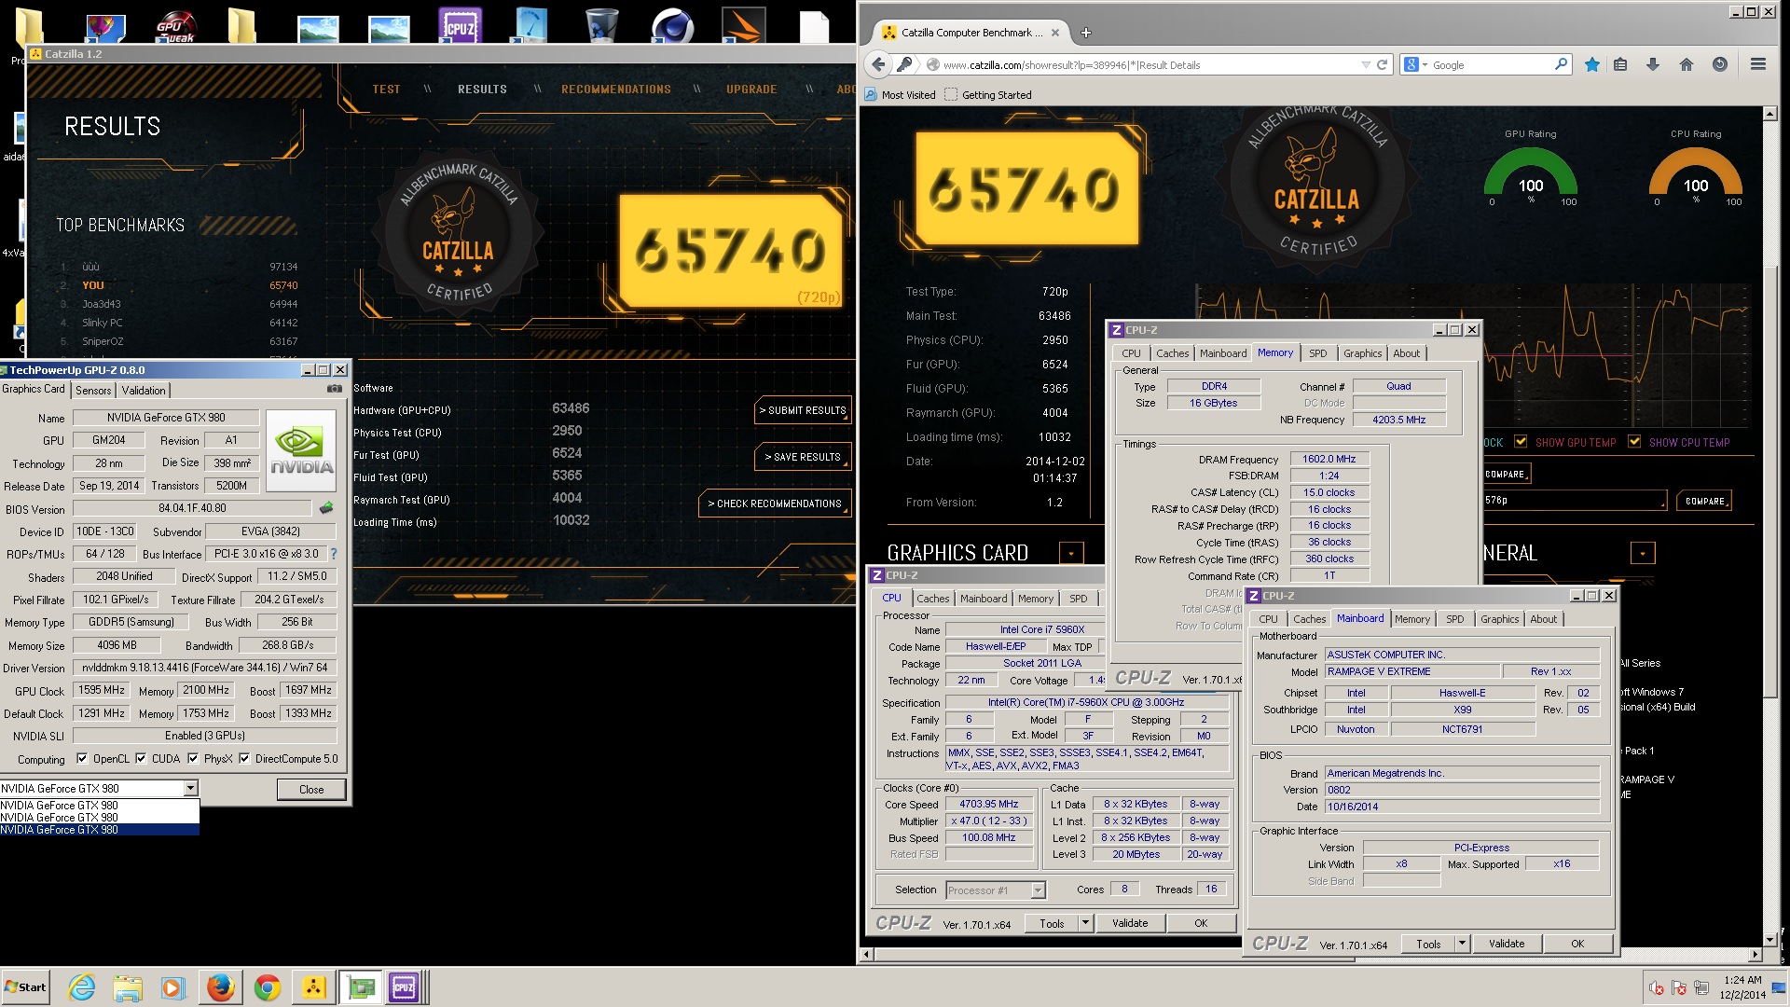Open Tools dropdown arrow in CPU-Z Mainboard window
This screenshot has width=1790, height=1007.
(x=1462, y=944)
